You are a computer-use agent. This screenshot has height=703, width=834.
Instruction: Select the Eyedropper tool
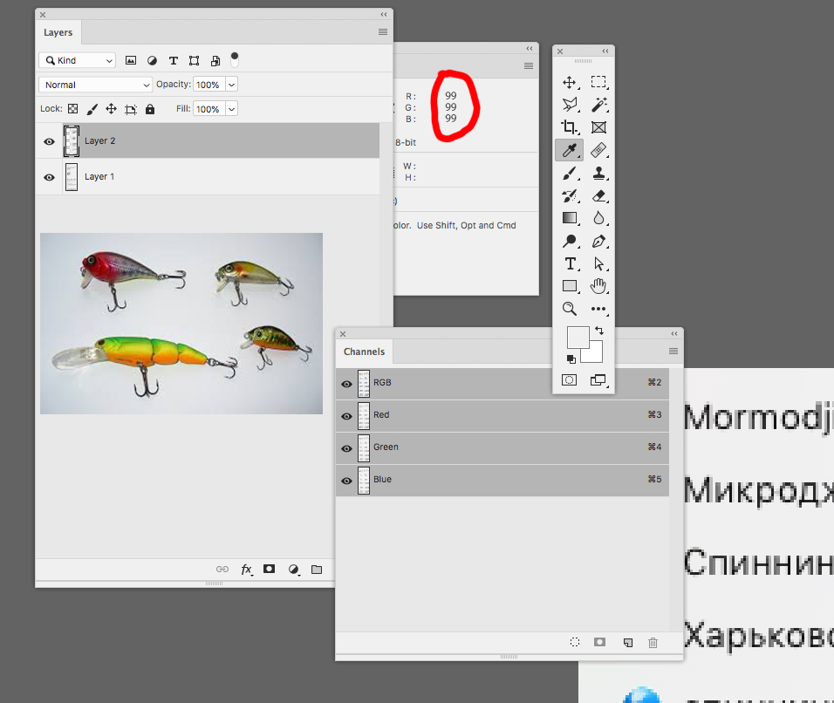tap(569, 150)
